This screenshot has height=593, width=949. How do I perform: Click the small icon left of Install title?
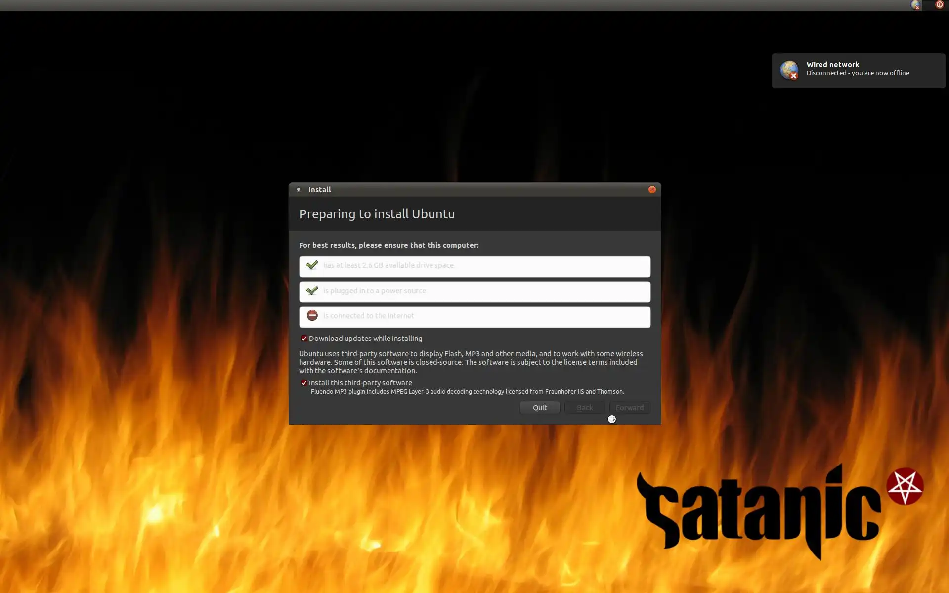[x=299, y=189]
